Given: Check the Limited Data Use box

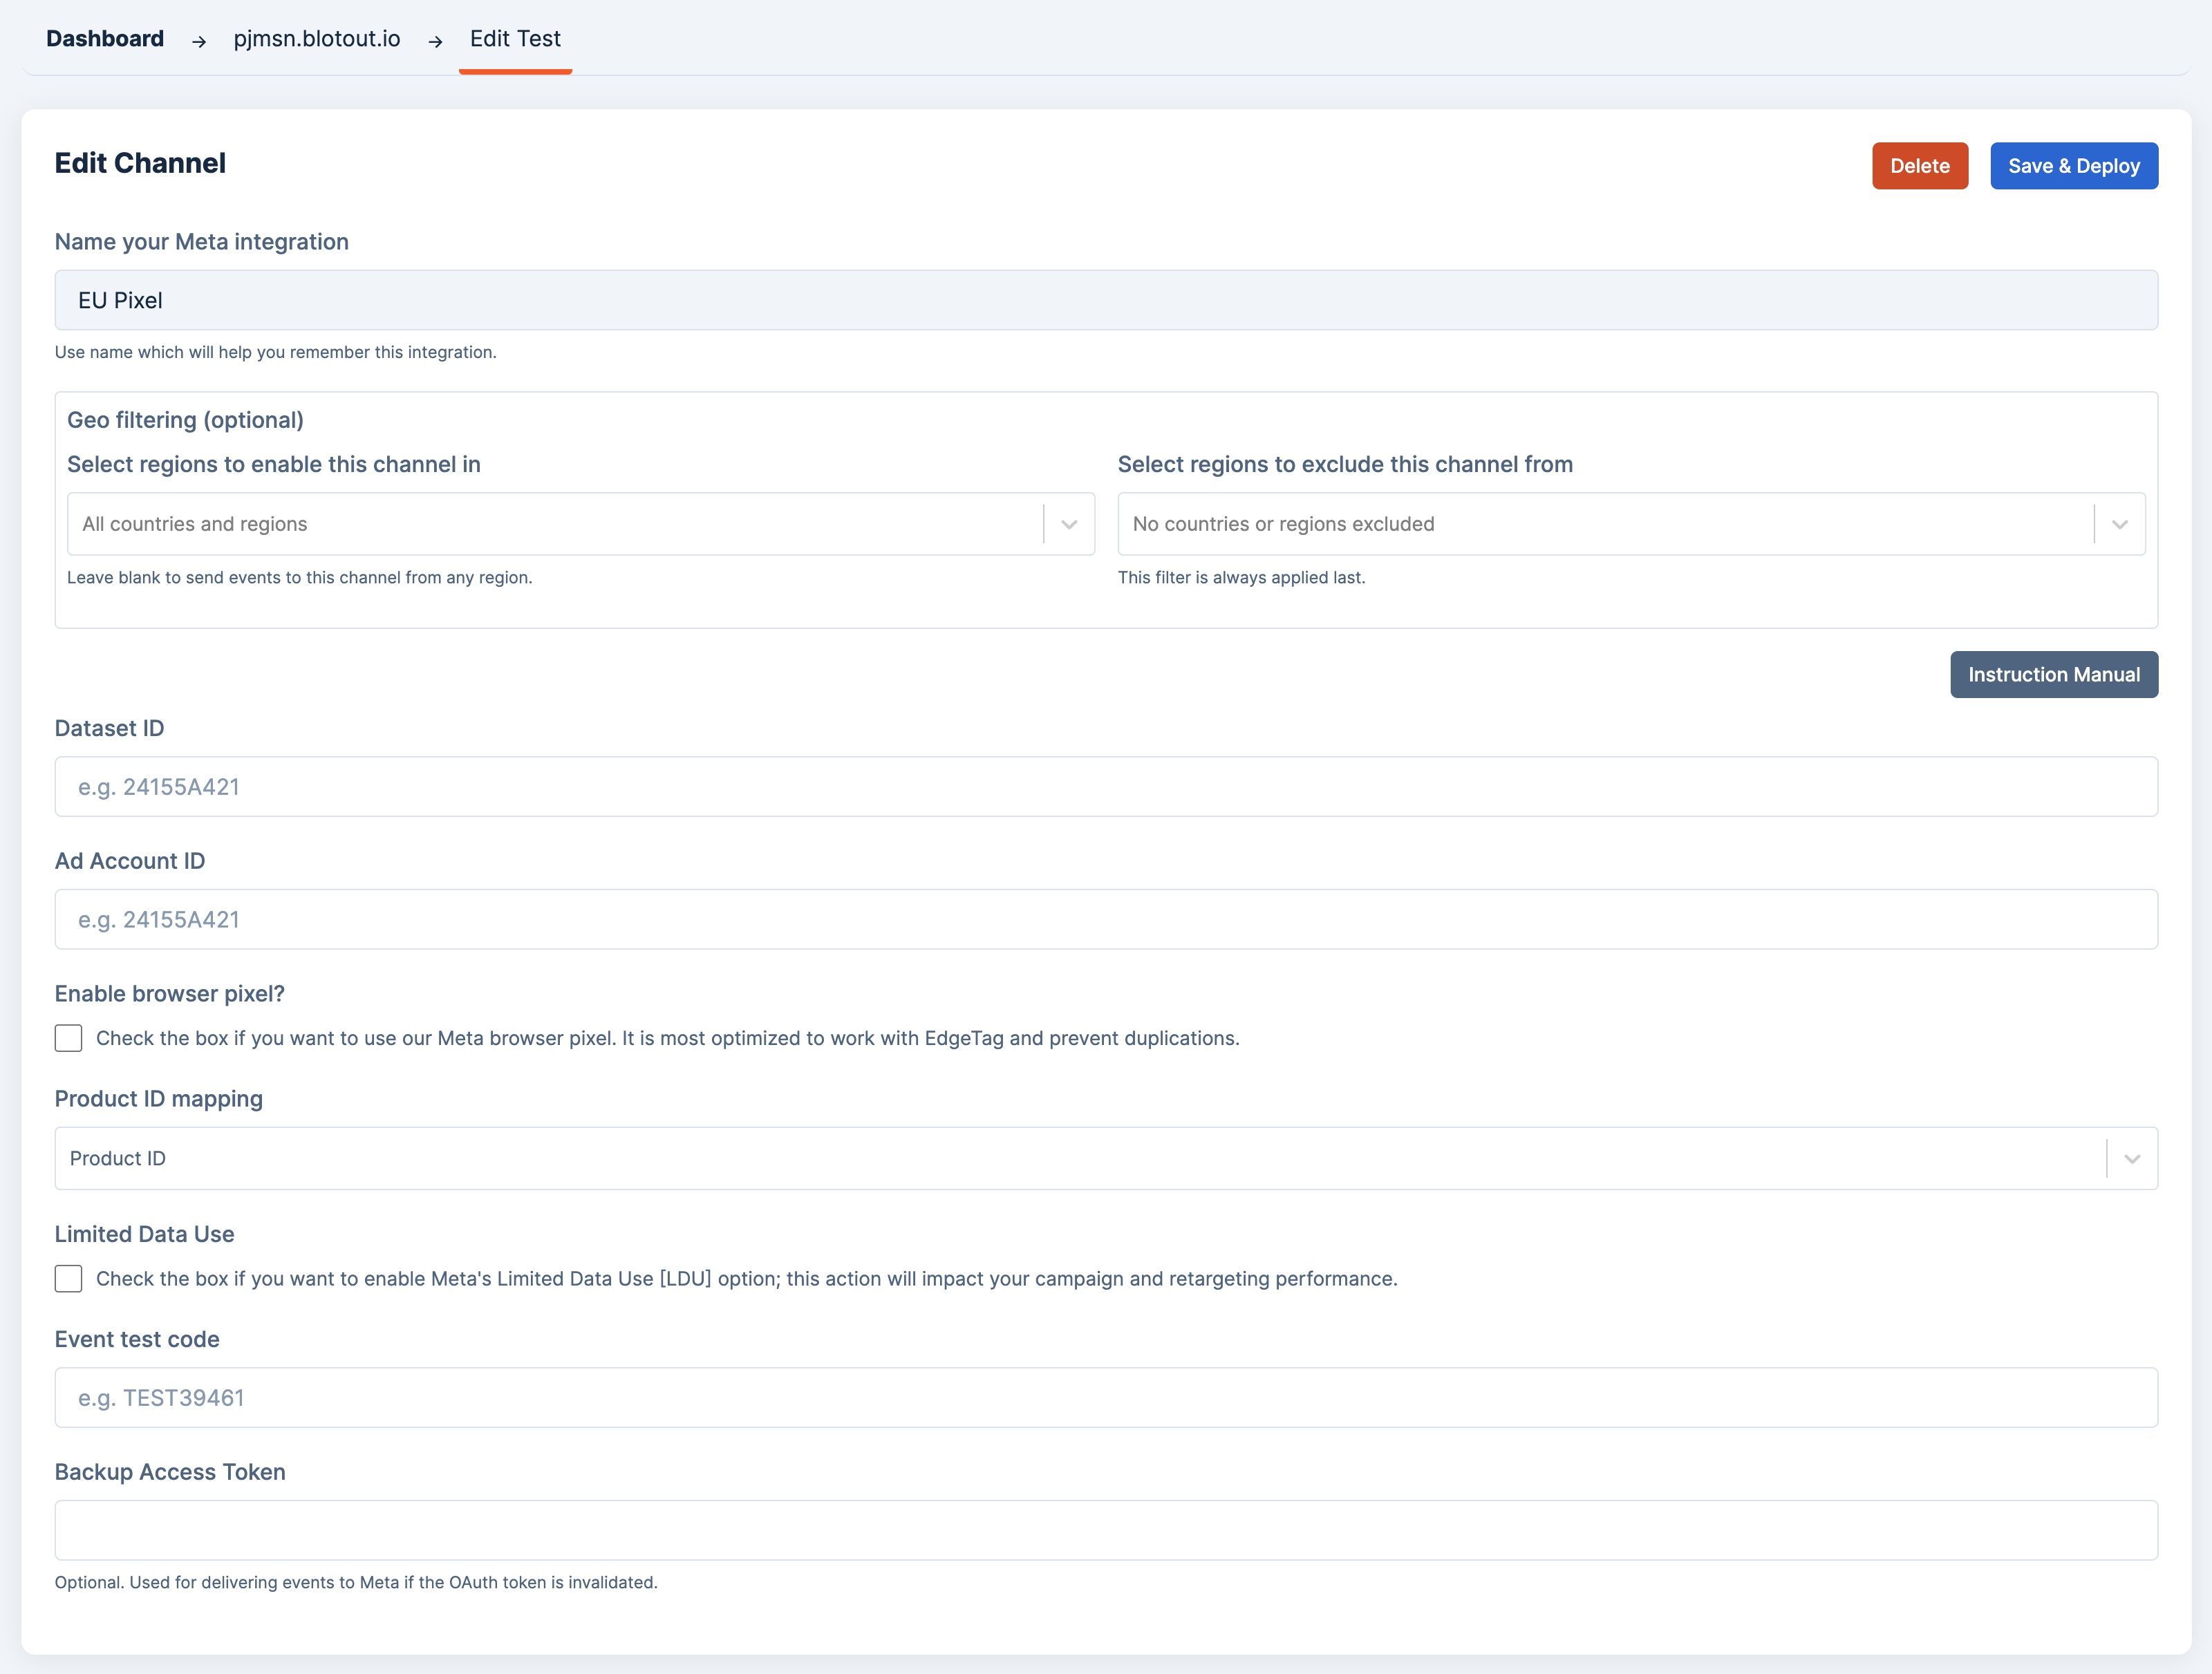Looking at the screenshot, I should pos(69,1278).
